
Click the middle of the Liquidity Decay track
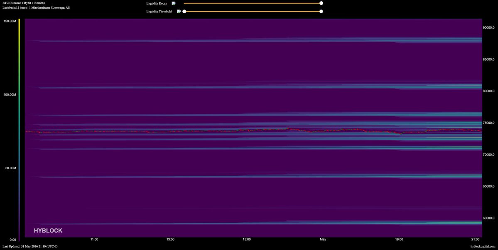click(253, 3)
